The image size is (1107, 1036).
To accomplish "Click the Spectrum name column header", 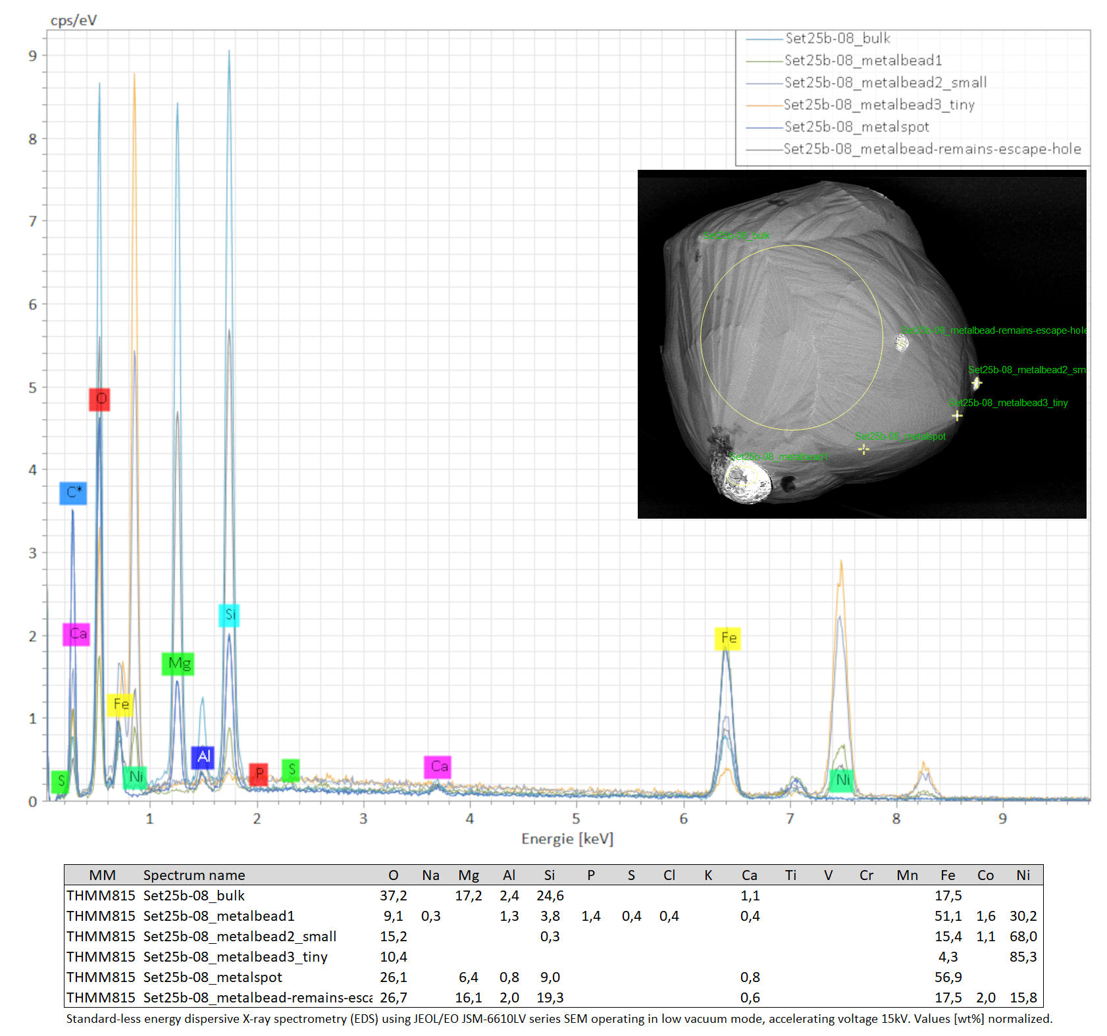I will click(x=194, y=875).
